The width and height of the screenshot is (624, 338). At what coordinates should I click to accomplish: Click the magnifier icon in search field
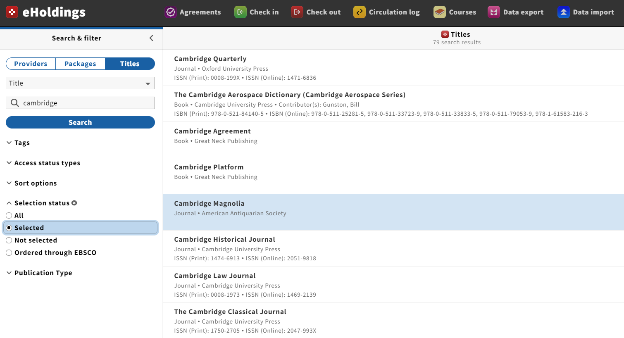pos(15,103)
